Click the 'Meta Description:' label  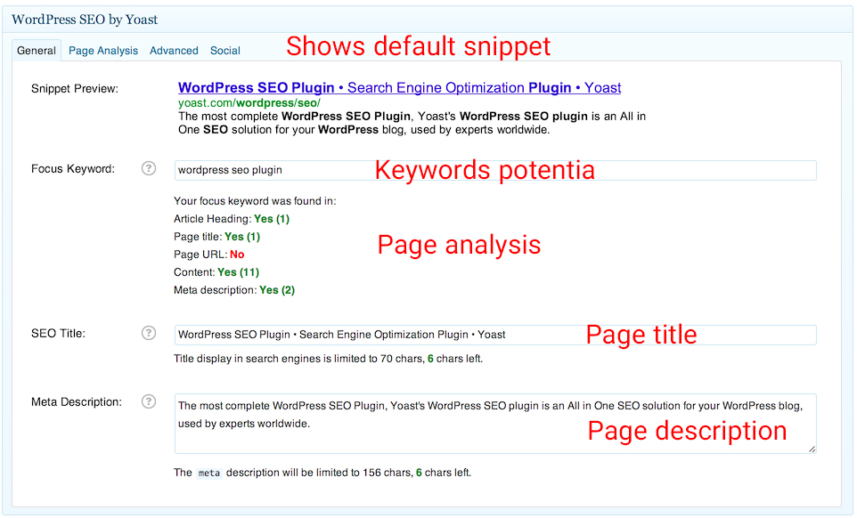coord(77,402)
